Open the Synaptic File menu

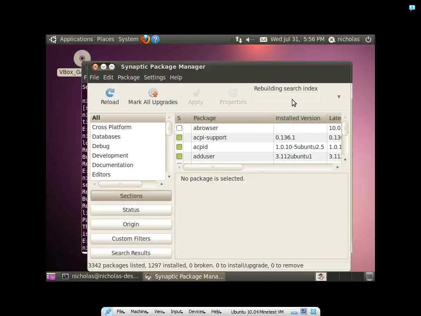tap(94, 77)
